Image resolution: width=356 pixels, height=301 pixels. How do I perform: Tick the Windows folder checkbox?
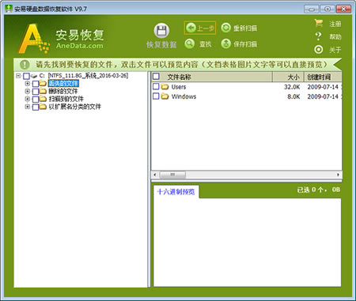click(156, 96)
